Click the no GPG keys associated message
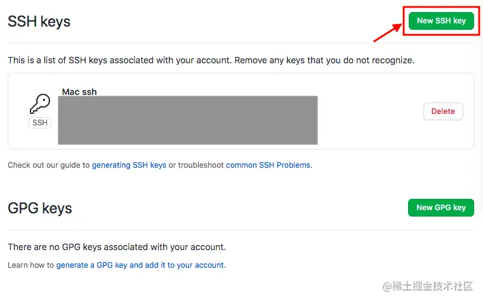 117,247
